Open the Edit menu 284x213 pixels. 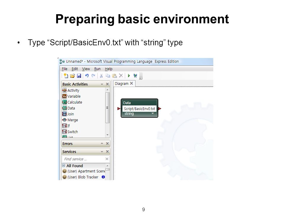click(75, 69)
